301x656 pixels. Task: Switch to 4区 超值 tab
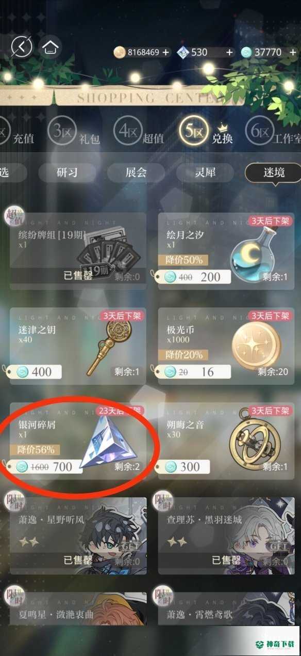[138, 133]
